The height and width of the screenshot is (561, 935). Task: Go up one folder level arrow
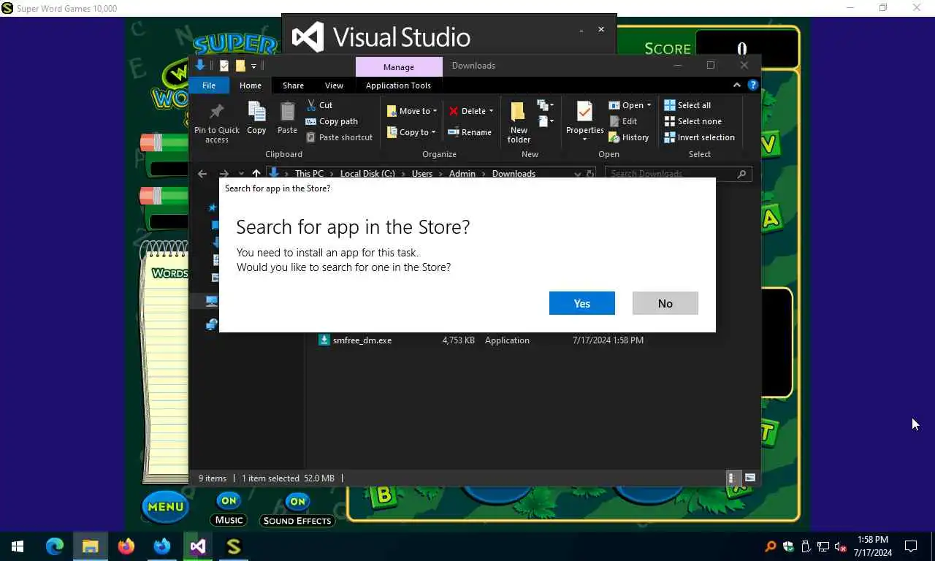point(256,174)
